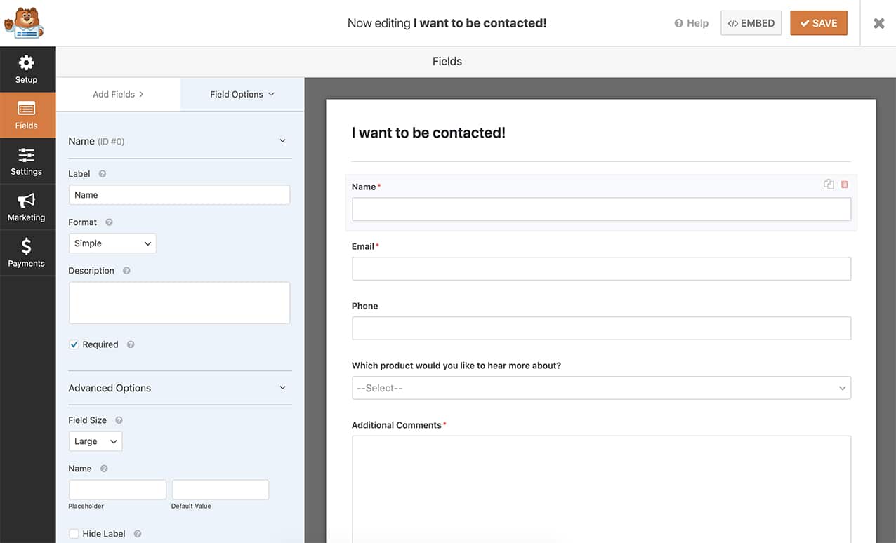896x543 pixels.
Task: Click the WPForms bear logo
Action: tap(24, 23)
